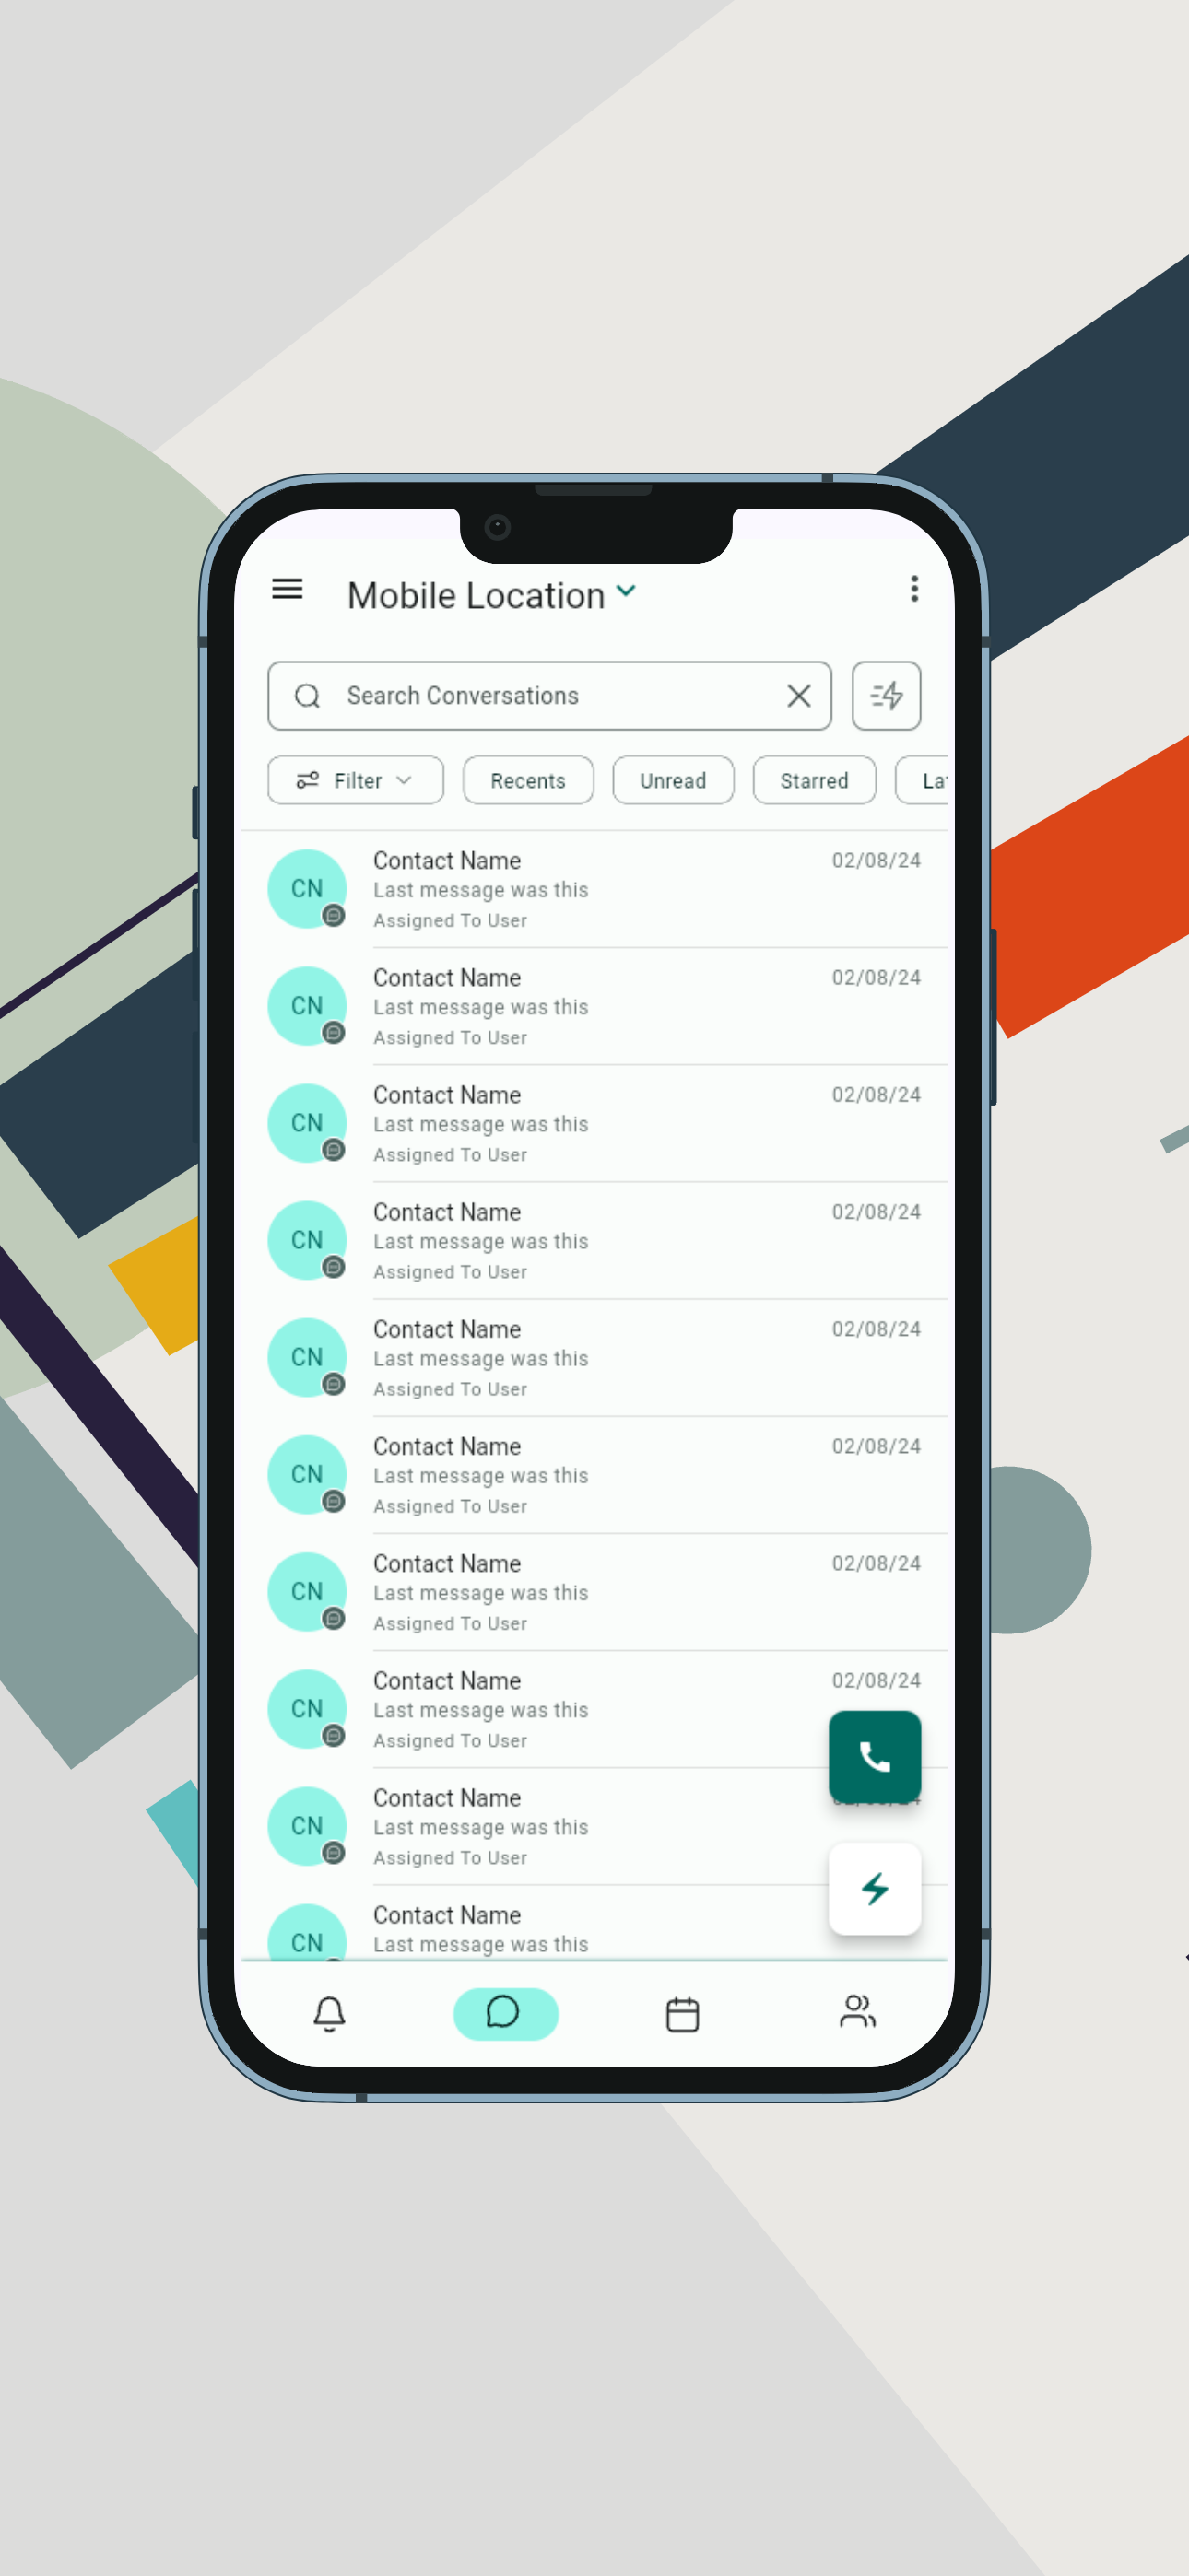
Task: Tap the CN avatar of the seventh conversation
Action: click(307, 1592)
